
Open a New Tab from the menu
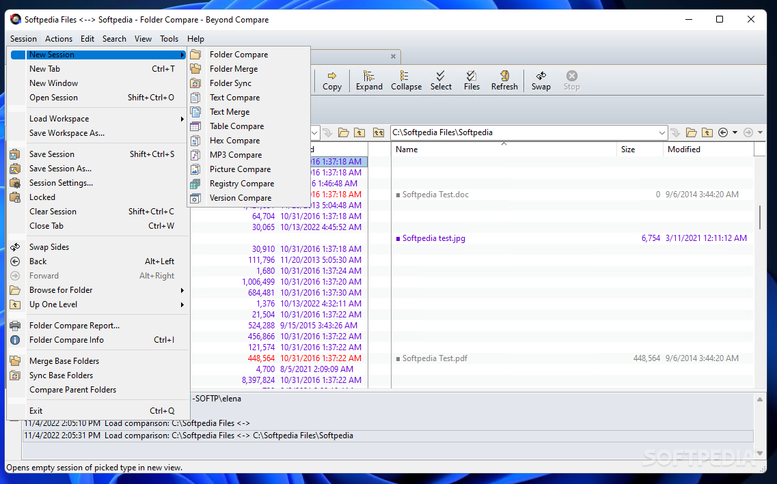tap(98, 69)
